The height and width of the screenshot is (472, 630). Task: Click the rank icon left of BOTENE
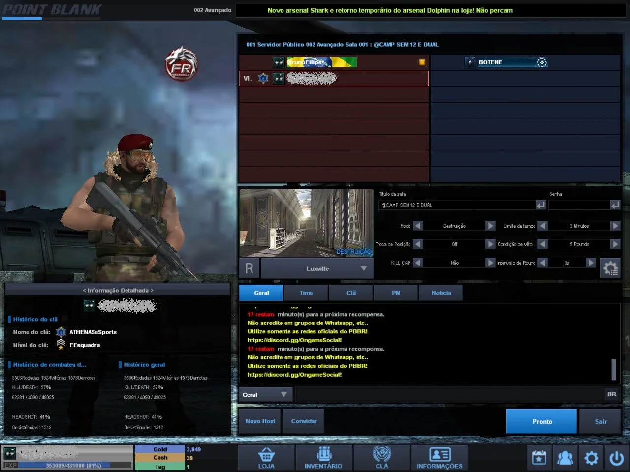pos(470,62)
